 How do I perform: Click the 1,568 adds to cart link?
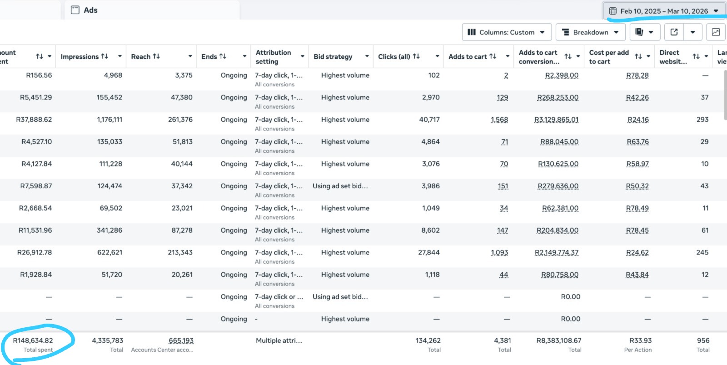499,120
